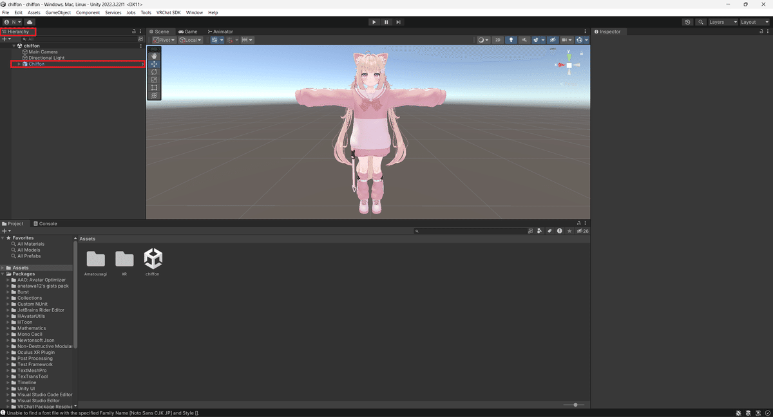Open Scene camera settings dropdown

tap(567, 40)
